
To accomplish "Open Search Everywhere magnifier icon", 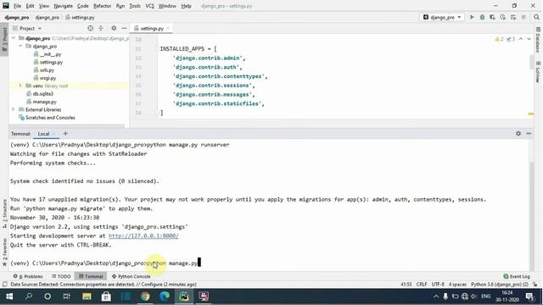I will point(536,17).
